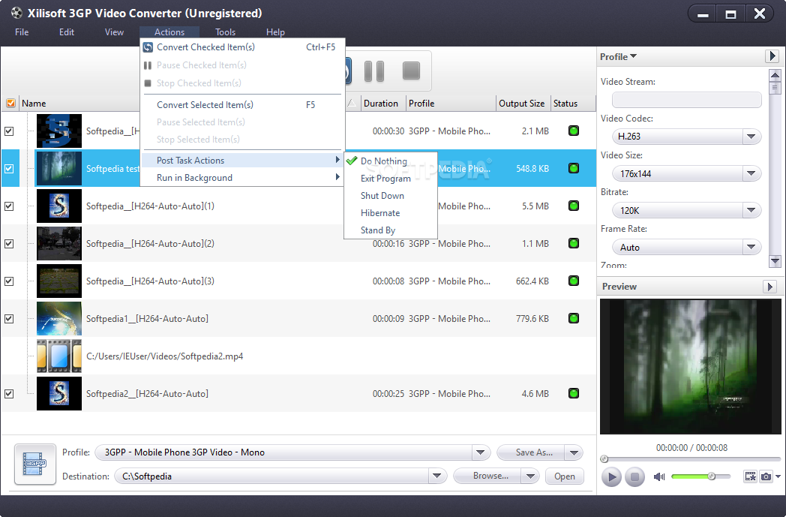The image size is (786, 517).
Task: Mute the preview volume speaker icon
Action: point(658,476)
